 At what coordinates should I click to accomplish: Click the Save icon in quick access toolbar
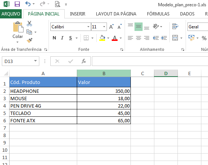click(x=17, y=4)
